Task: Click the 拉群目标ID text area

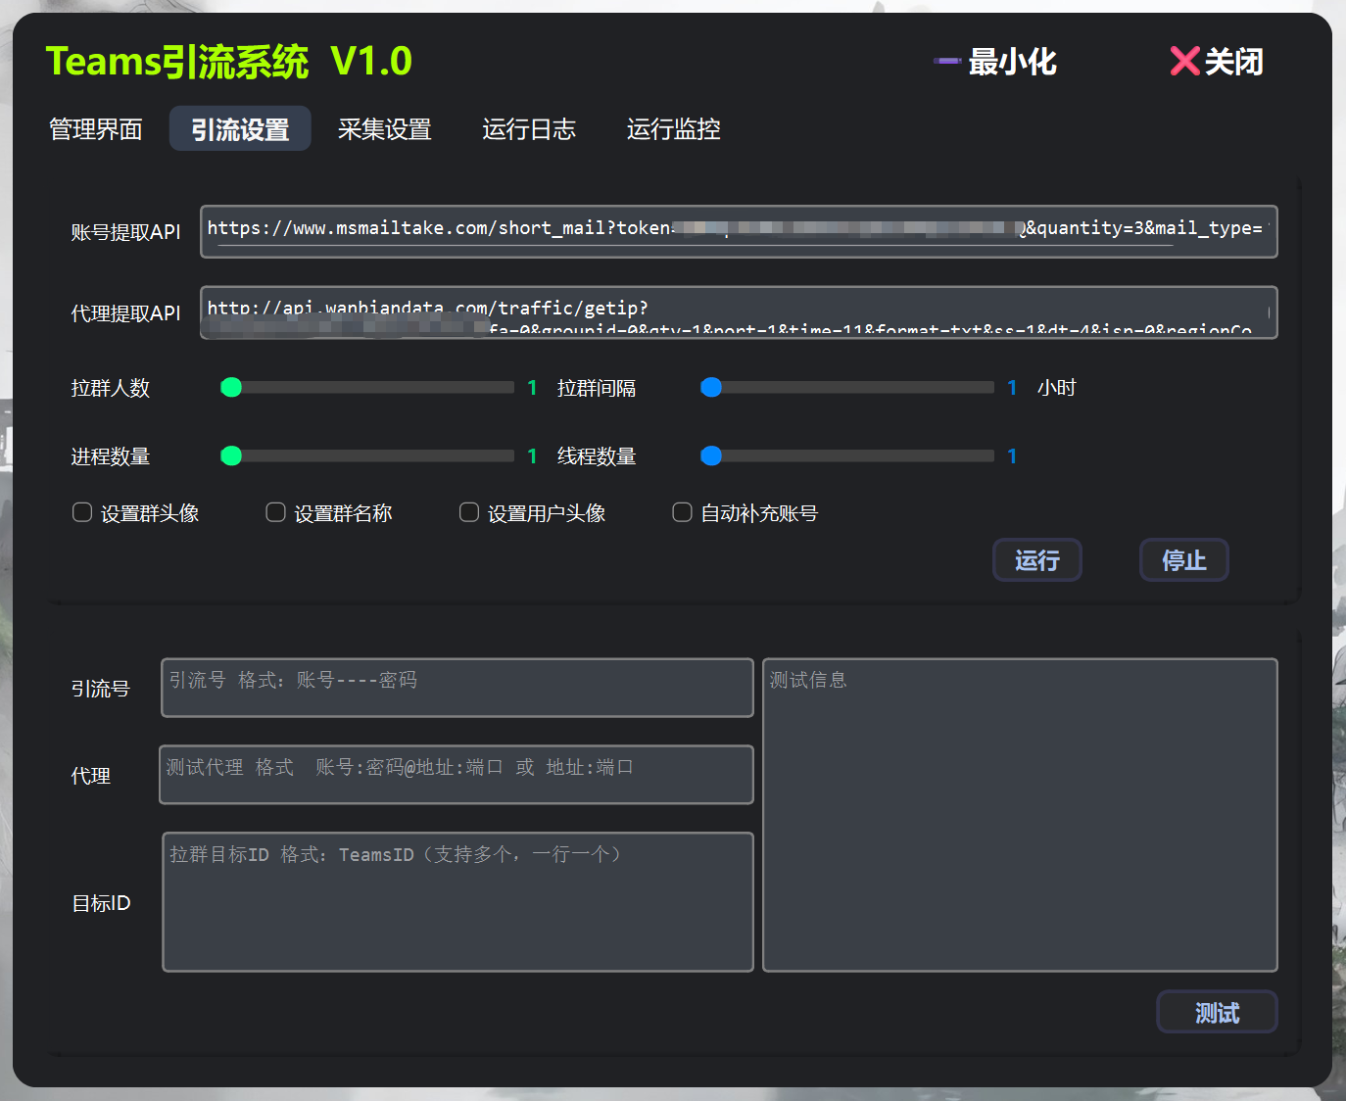Action: pos(457,902)
